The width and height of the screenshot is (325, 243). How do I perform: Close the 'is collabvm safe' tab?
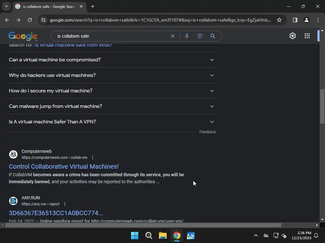(81, 6)
